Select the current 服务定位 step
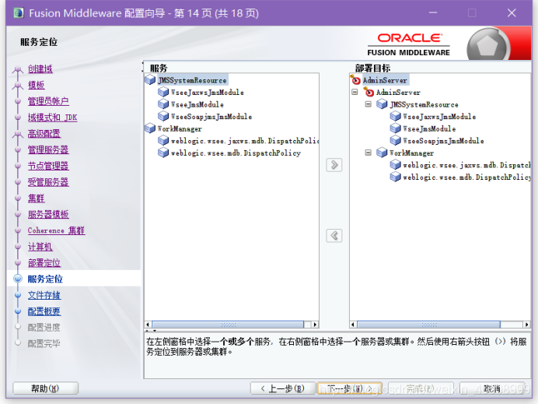This screenshot has width=538, height=404. point(45,279)
